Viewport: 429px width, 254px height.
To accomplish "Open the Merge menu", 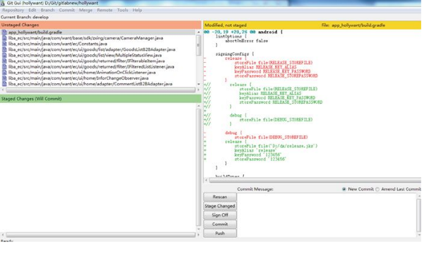I will (86, 10).
